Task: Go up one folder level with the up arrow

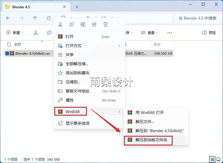Action: pyautogui.click(x=35, y=18)
